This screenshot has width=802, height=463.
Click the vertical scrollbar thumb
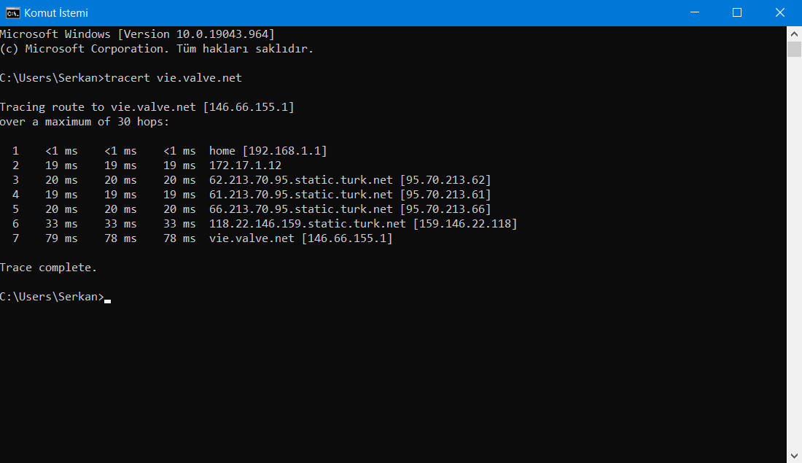794,50
